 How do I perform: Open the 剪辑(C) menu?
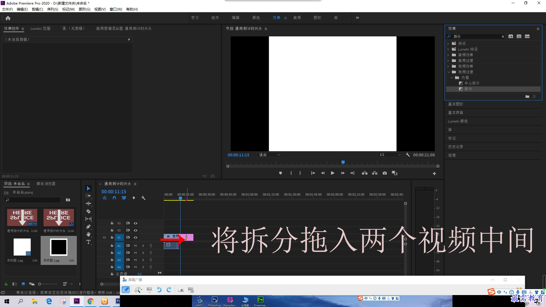[x=38, y=9]
